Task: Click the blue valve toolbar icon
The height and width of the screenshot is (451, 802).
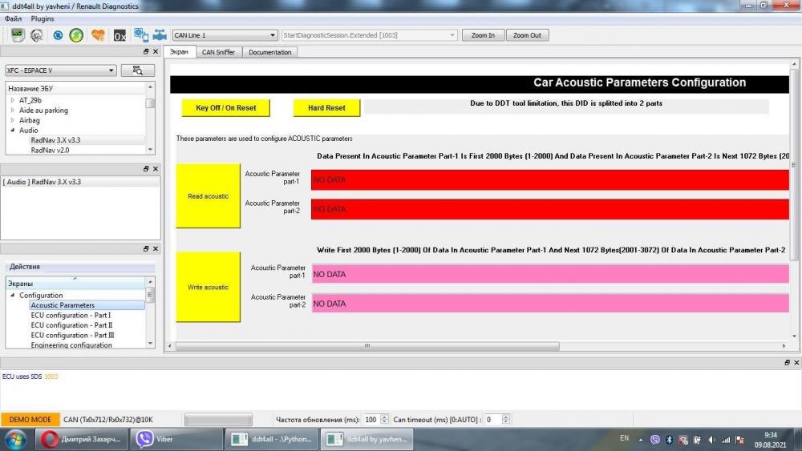Action: point(160,35)
